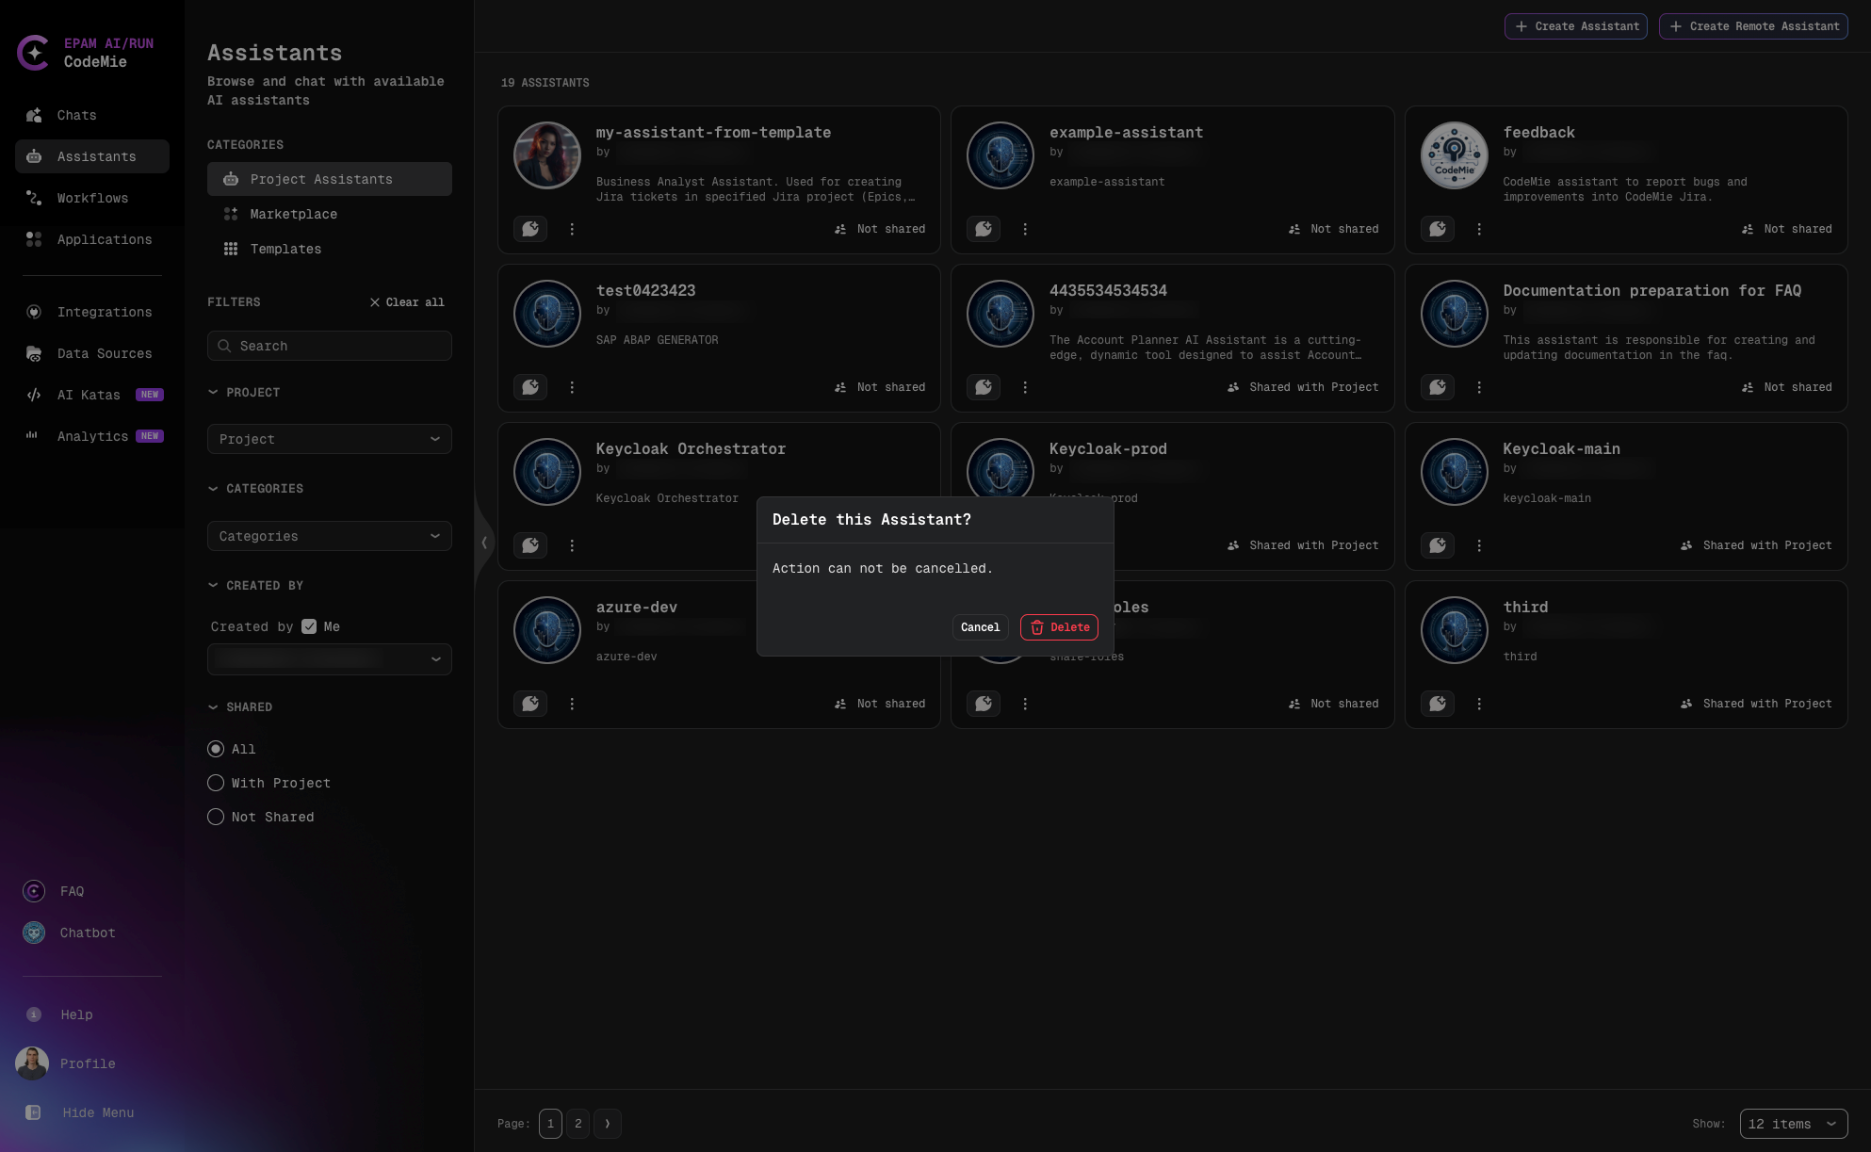Viewport: 1871px width, 1152px height.
Task: Switch to the Marketplace category
Action: (293, 214)
